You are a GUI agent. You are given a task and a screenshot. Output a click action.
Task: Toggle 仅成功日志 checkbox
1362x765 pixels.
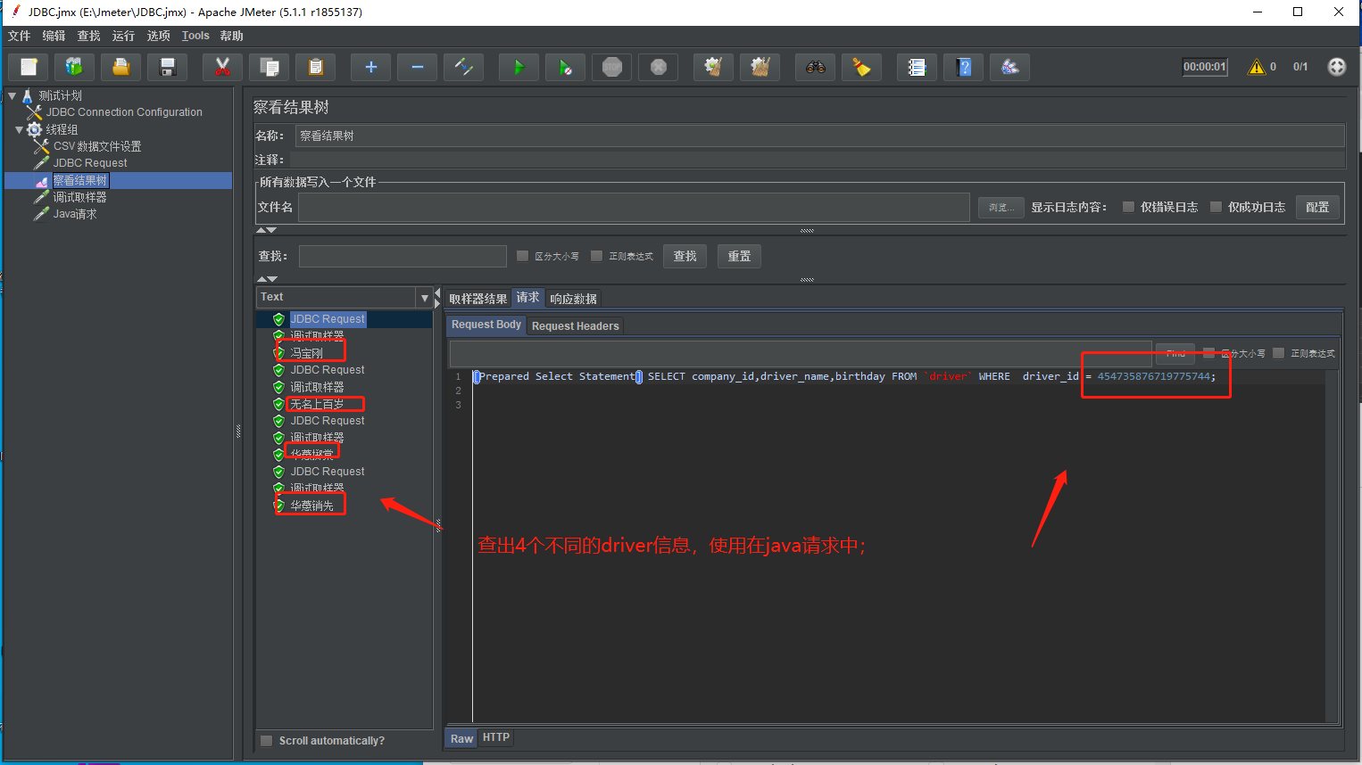1216,207
